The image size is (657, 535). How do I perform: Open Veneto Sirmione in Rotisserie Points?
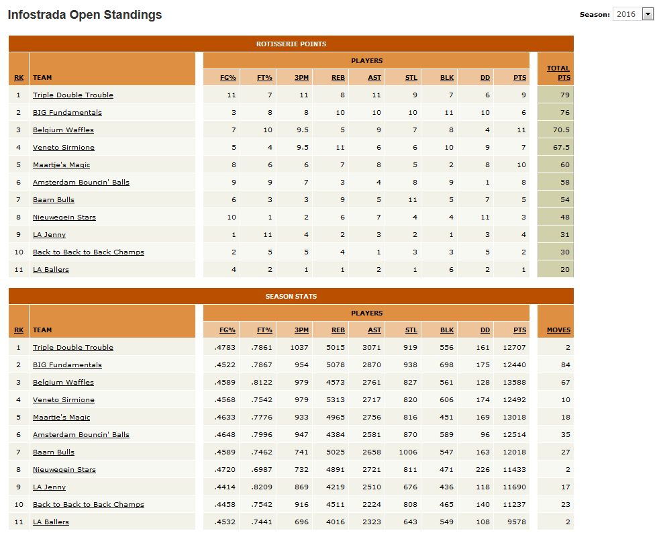click(64, 147)
